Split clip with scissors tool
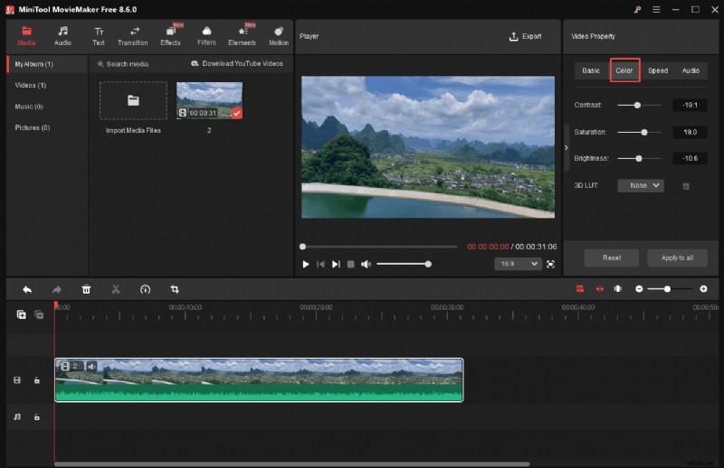This screenshot has height=468, width=724. click(116, 289)
